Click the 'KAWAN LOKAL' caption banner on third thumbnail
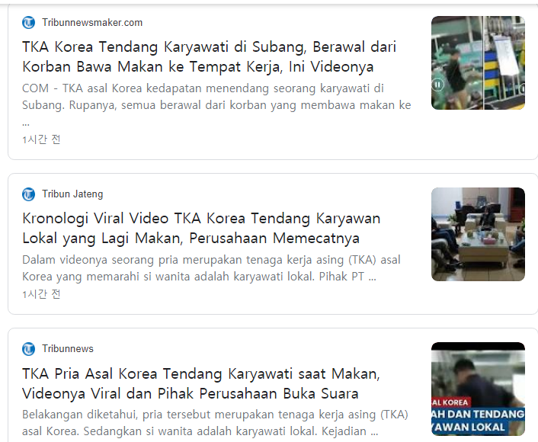 point(478,427)
